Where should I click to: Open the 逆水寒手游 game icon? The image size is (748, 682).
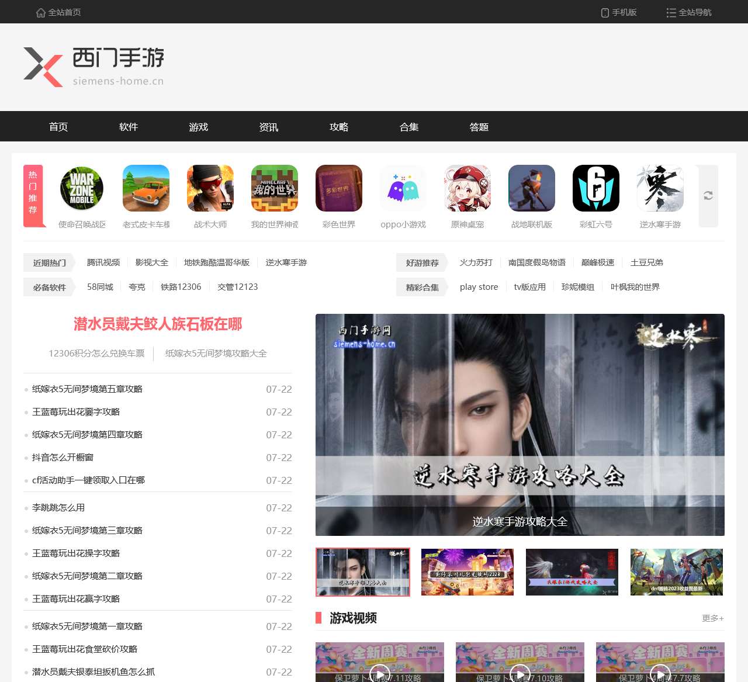[660, 188]
